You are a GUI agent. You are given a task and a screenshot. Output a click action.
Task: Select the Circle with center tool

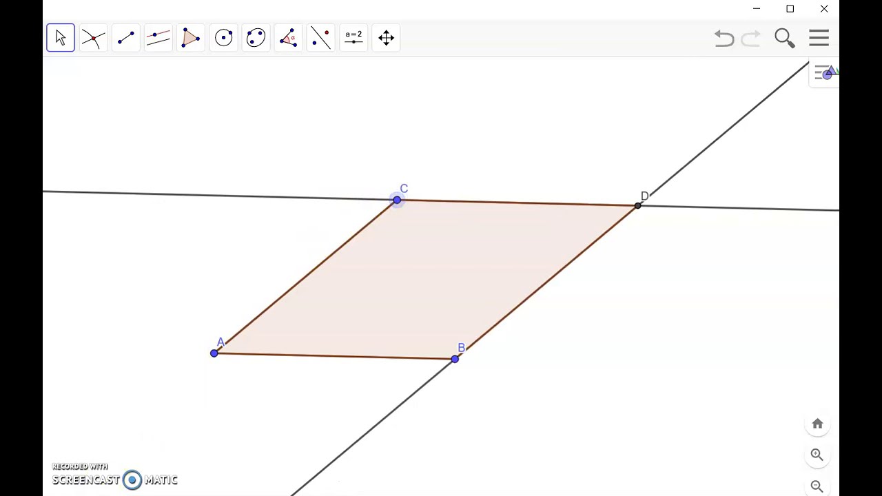223,38
